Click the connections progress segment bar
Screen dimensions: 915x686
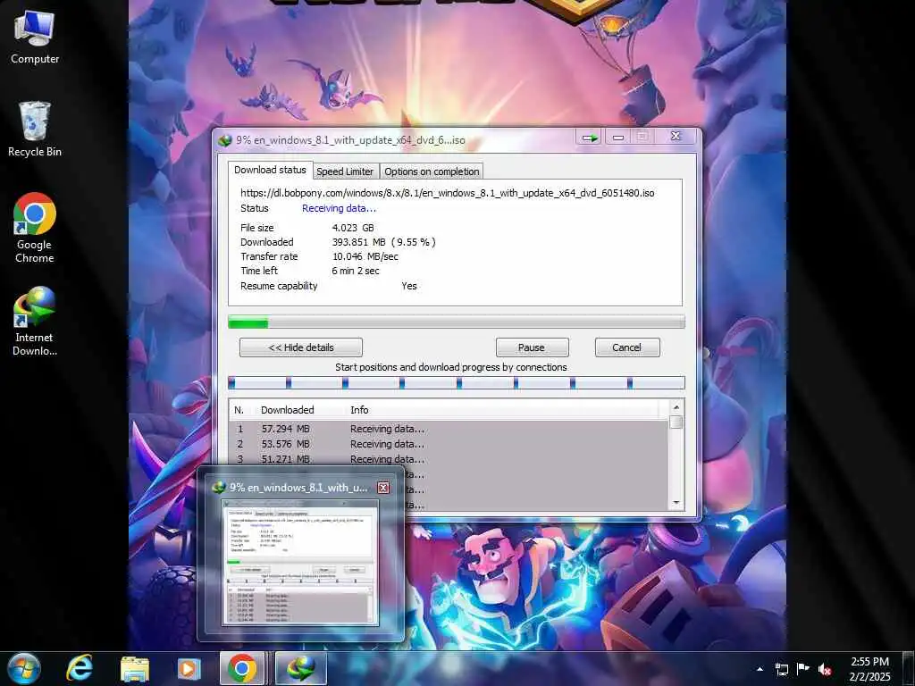[x=457, y=382]
